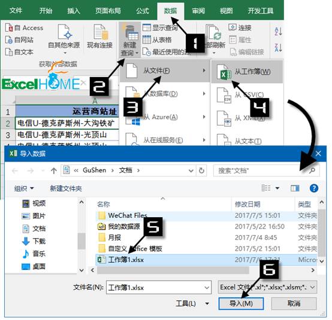Screen dimensions: 332x320
Task: Select 图片 in the navigation pane
Action: tap(34, 216)
